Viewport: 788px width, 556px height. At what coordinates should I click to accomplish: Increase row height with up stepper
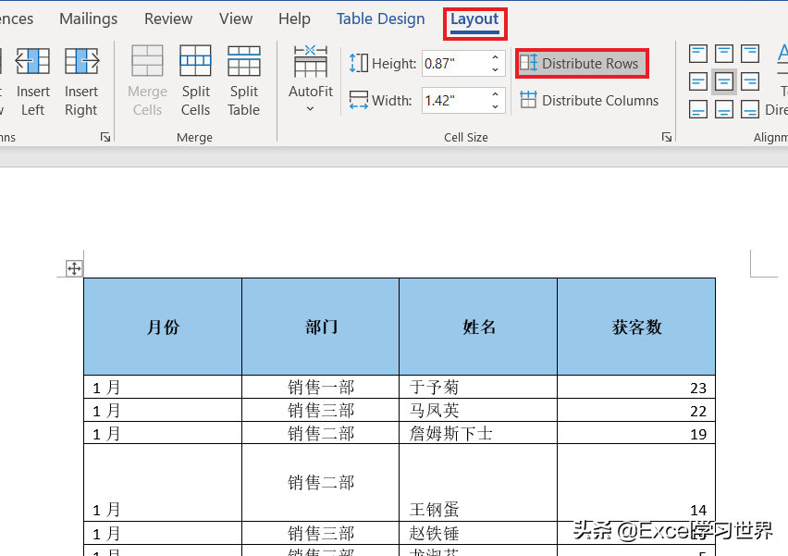click(x=496, y=56)
